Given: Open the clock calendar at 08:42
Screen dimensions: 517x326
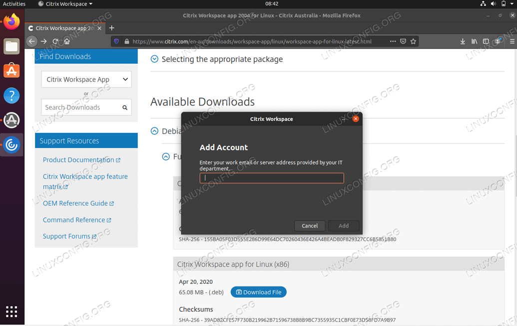Looking at the screenshot, I should (x=272, y=3).
